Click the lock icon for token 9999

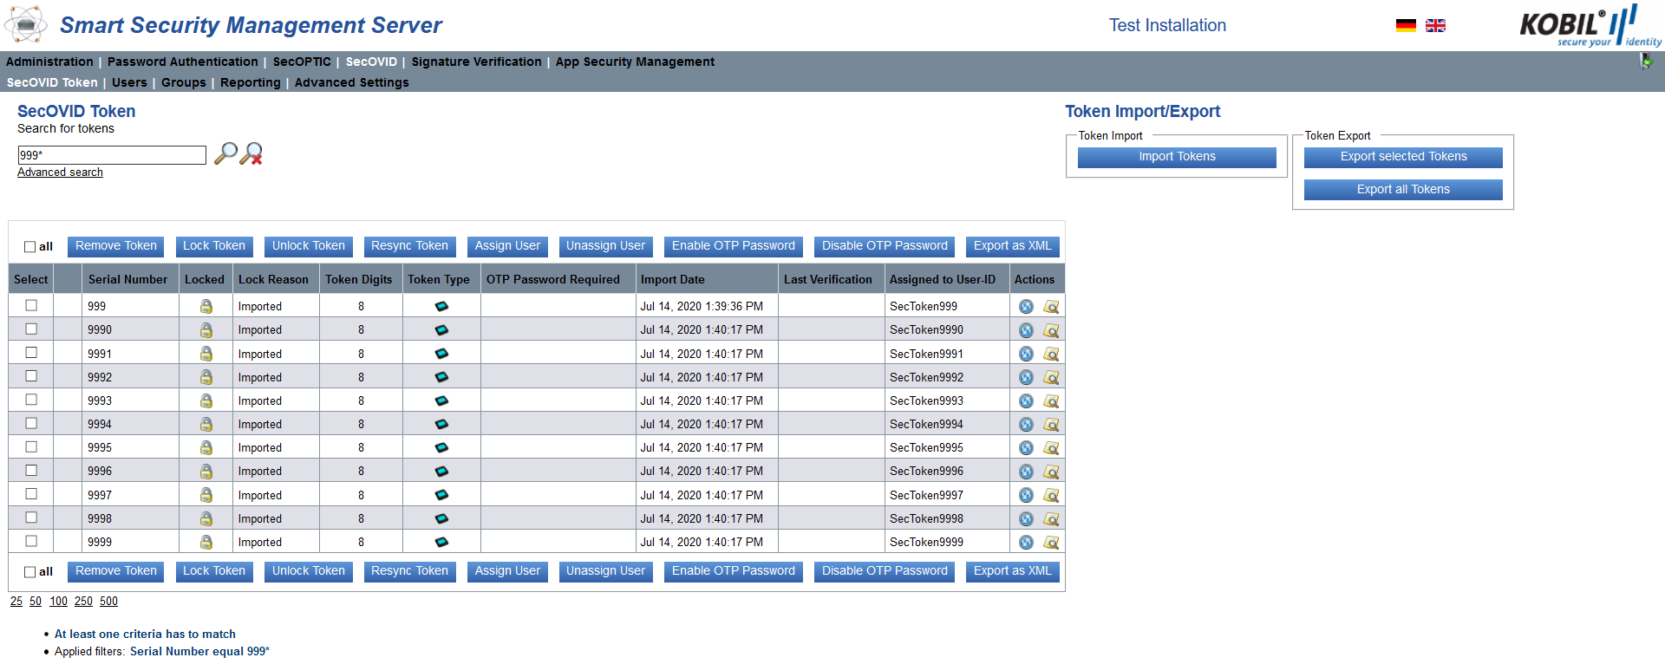click(x=206, y=542)
